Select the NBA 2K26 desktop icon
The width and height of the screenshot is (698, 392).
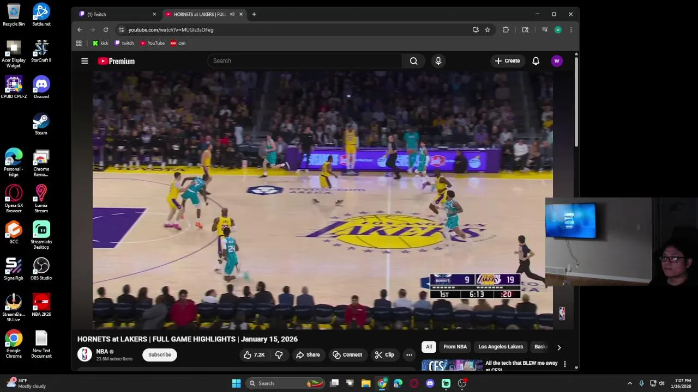[x=41, y=305]
